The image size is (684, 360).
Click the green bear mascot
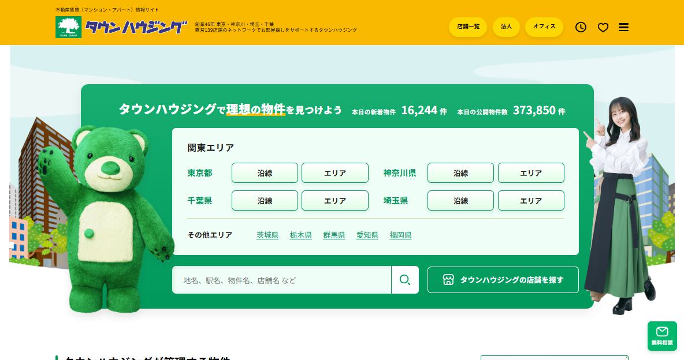(x=107, y=218)
